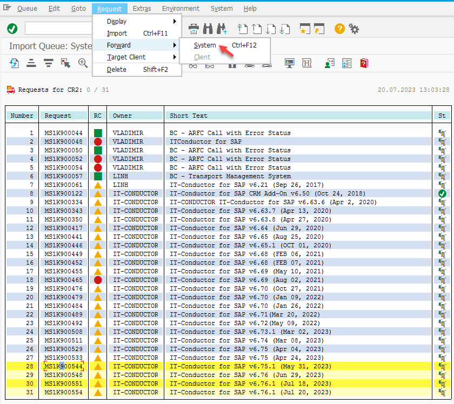Click short text 'ITConductor for SAP'
This screenshot has height=404, width=454.
[205, 142]
